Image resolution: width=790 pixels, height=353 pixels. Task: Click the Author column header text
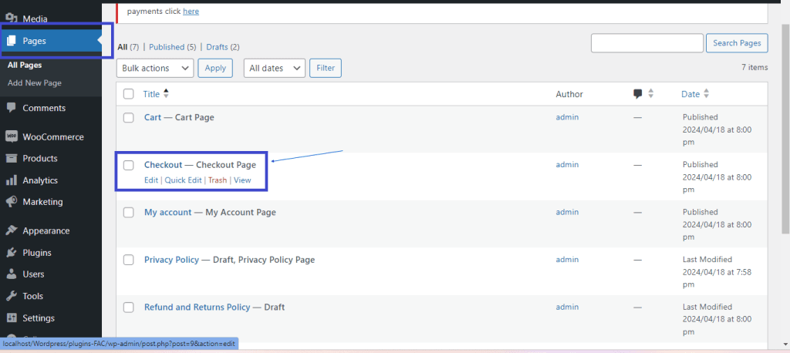(569, 94)
